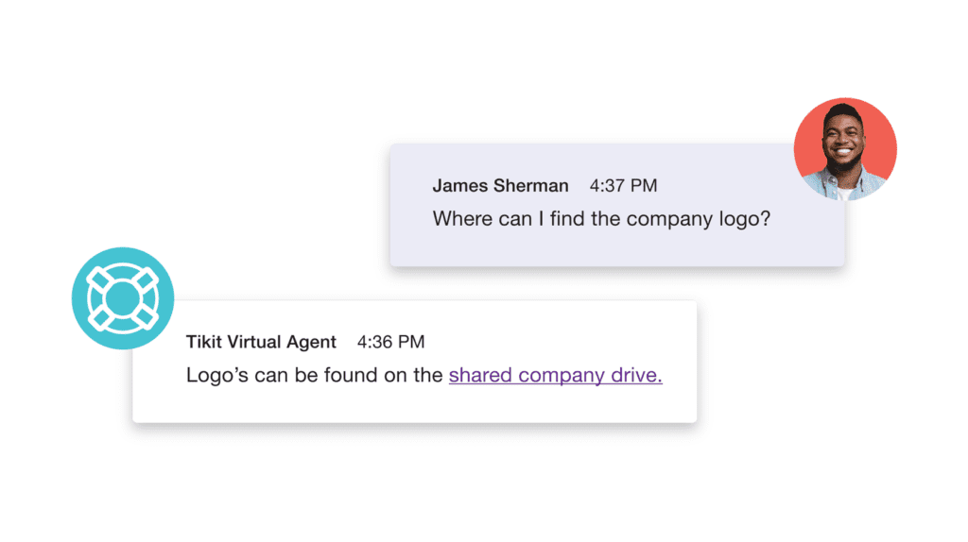Click the 4:36 PM message timestamp
Viewport: 968px width, 542px height.
tap(390, 342)
